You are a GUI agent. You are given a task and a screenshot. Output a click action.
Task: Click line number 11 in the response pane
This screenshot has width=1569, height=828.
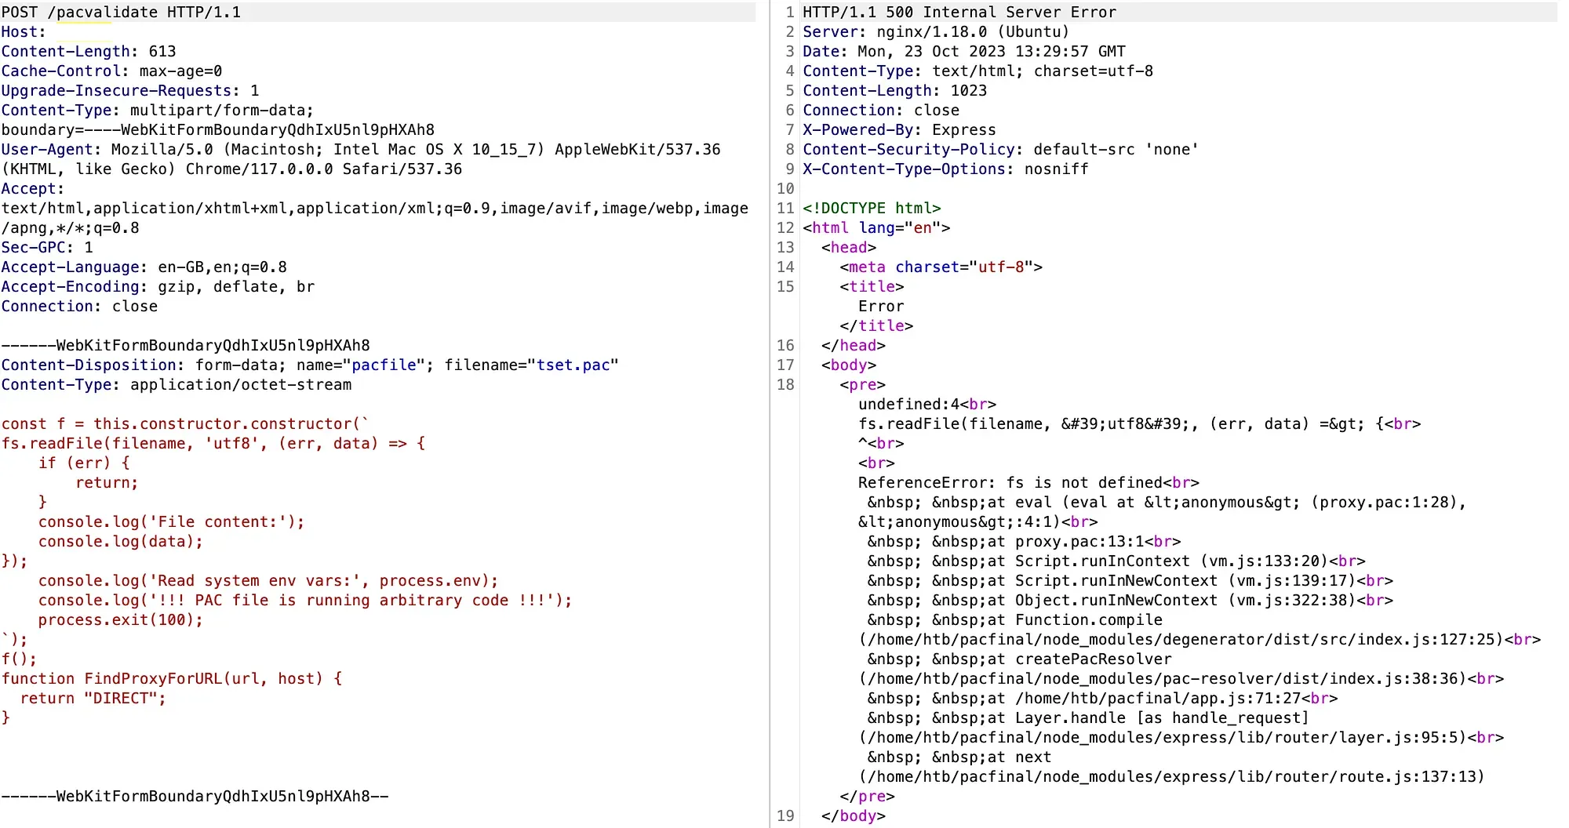[784, 208]
